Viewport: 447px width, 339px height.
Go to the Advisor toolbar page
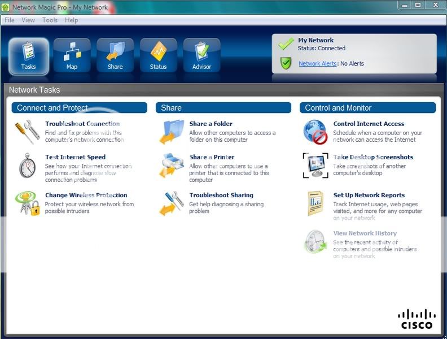201,56
